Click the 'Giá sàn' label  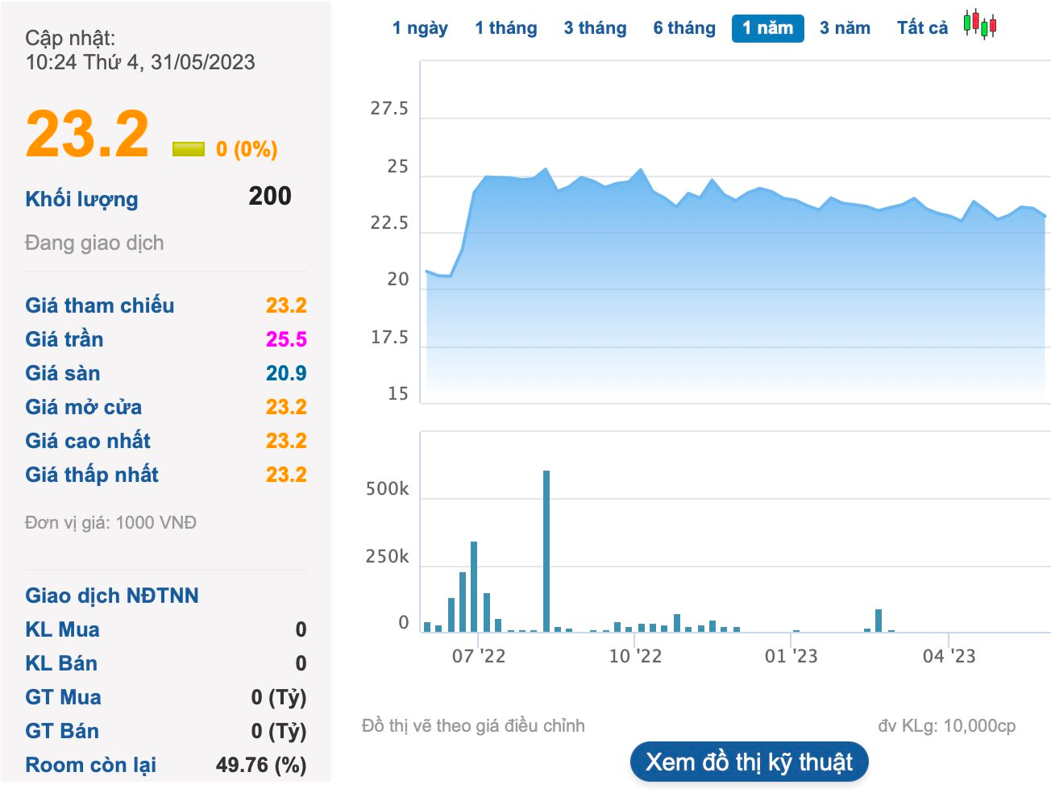pyautogui.click(x=63, y=373)
